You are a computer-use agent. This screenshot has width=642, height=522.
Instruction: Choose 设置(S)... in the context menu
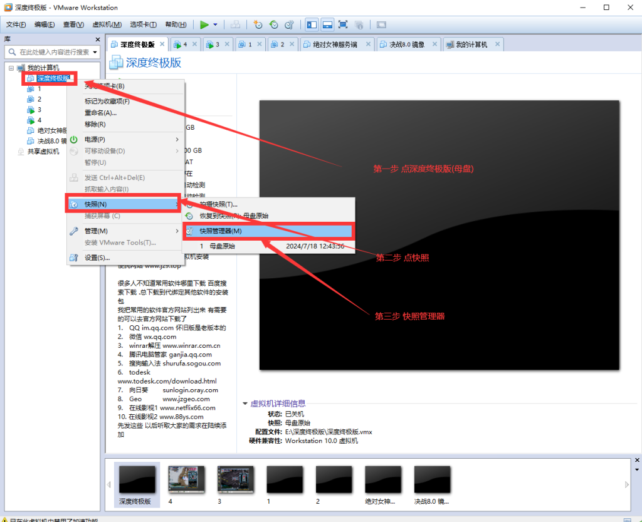click(126, 258)
